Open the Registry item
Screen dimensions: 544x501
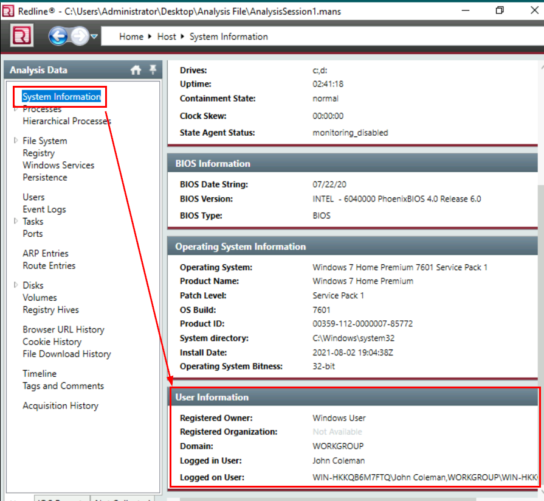[38, 153]
